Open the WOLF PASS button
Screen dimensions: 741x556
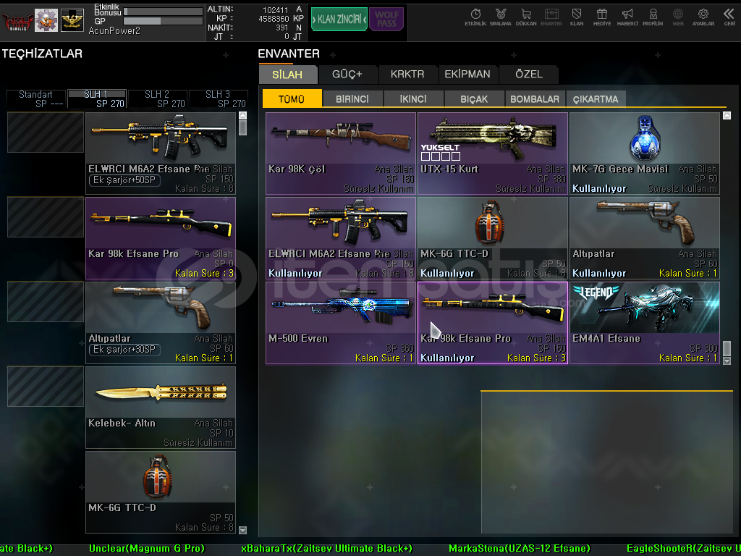(x=386, y=20)
